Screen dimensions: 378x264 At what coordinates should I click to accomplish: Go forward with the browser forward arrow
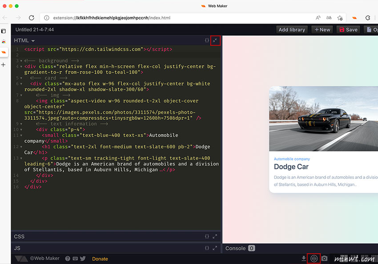pyautogui.click(x=18, y=18)
